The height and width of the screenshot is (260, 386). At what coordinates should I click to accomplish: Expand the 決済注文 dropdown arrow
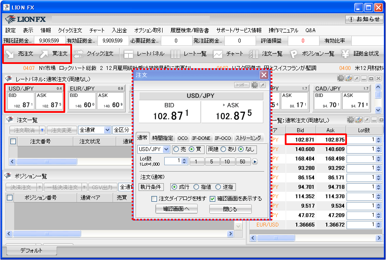click(39, 187)
